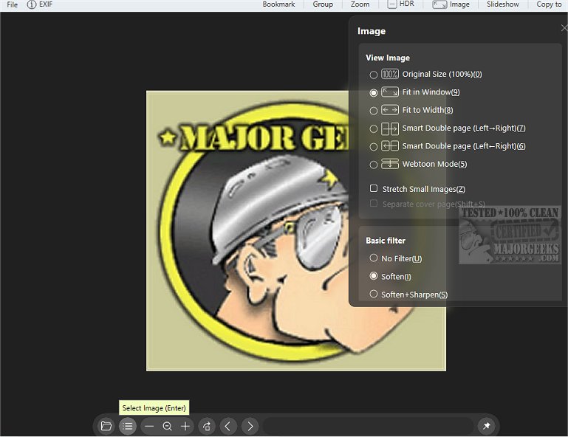This screenshot has height=437, width=568.
Task: Zoom in with the plus icon
Action: click(x=185, y=426)
